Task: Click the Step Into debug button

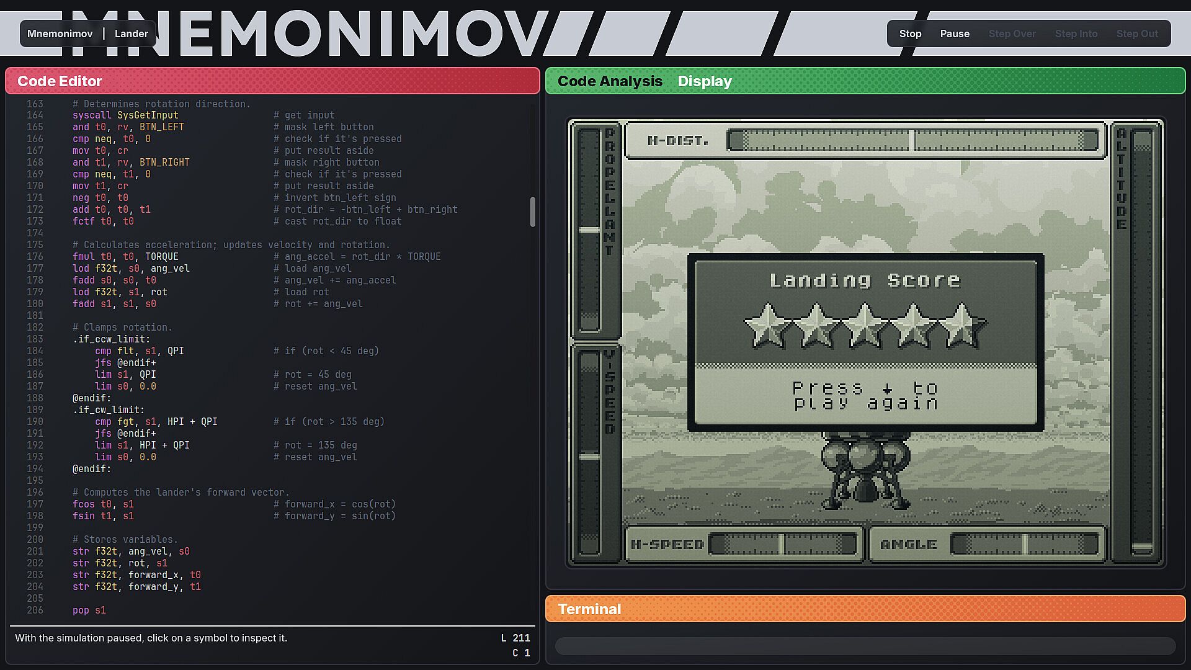Action: tap(1076, 33)
